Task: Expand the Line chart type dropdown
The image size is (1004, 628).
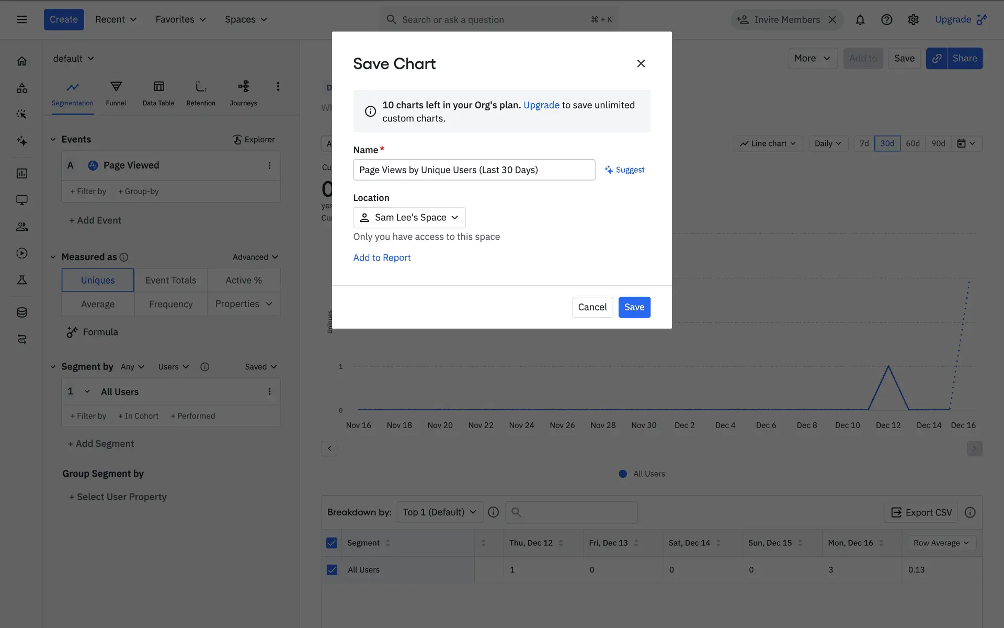Action: [768, 143]
